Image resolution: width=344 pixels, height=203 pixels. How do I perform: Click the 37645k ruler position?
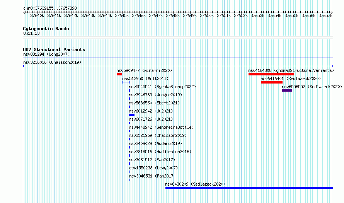pyautogui.click(x=122, y=15)
